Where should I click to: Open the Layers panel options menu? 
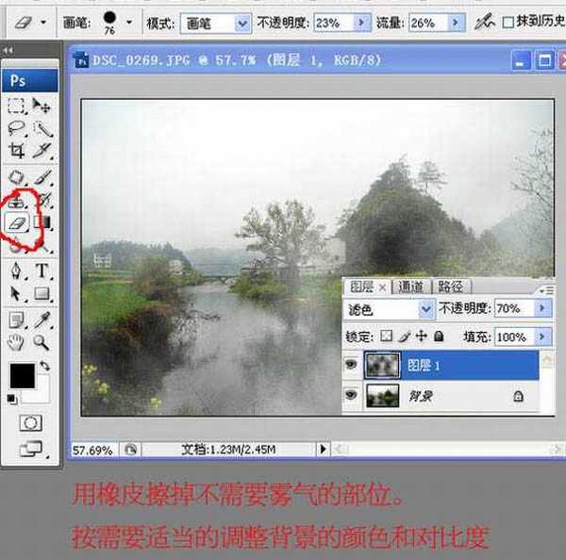coord(547,289)
